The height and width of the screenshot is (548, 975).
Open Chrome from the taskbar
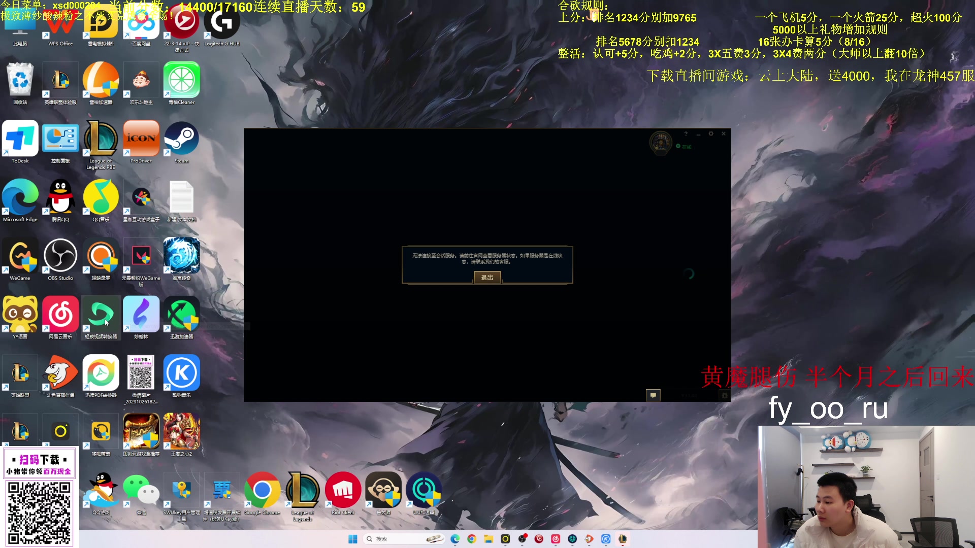pyautogui.click(x=472, y=539)
